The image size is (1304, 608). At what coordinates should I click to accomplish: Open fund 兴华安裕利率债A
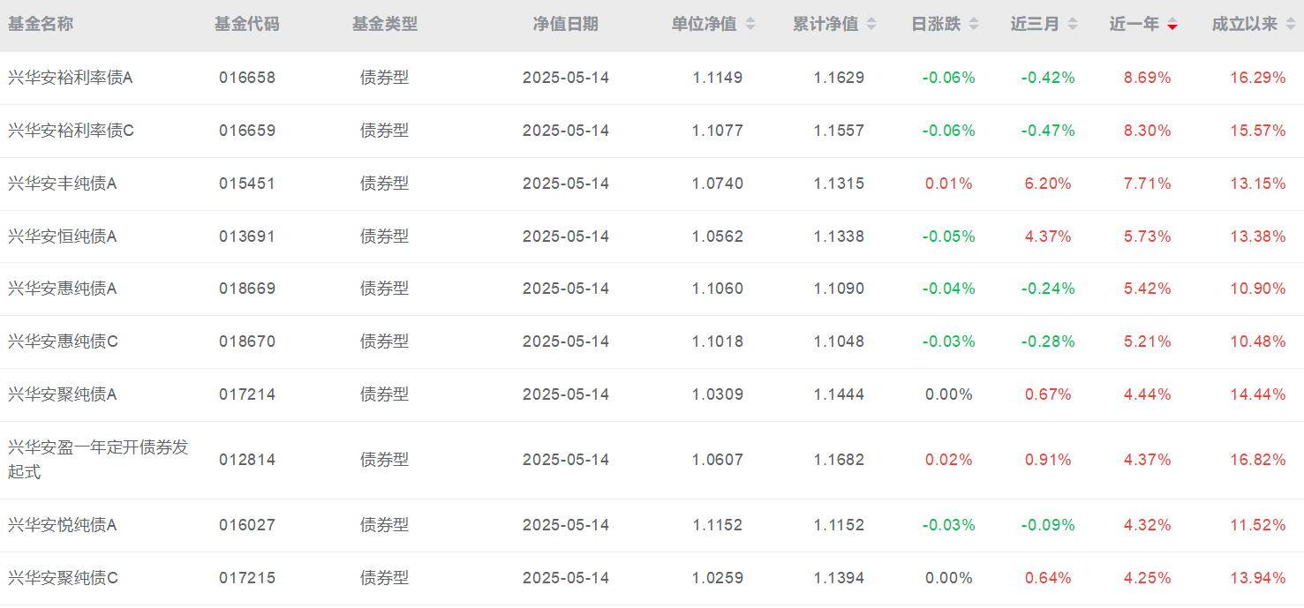71,78
